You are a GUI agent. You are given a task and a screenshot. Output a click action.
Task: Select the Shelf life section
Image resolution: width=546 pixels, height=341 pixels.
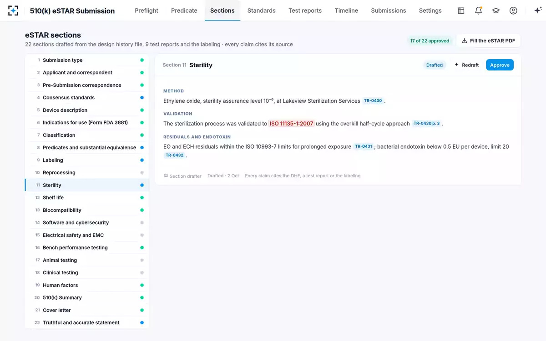(87, 198)
